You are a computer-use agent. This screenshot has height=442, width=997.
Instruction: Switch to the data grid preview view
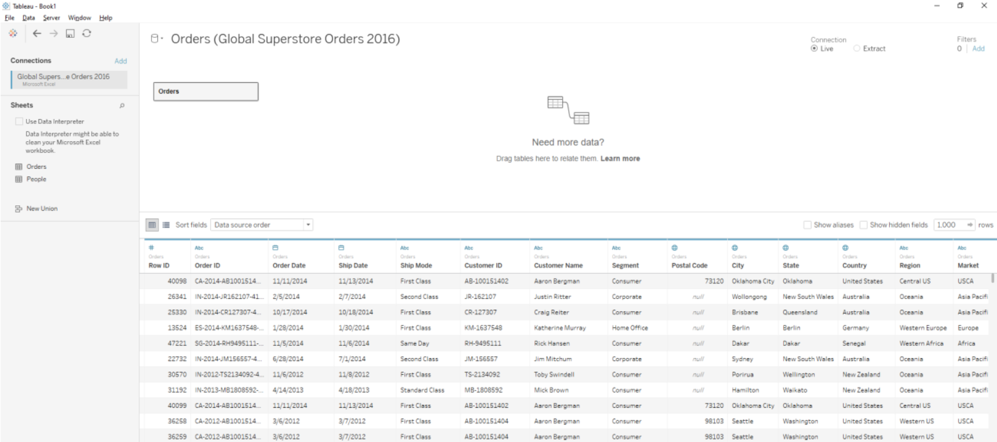pyautogui.click(x=152, y=225)
